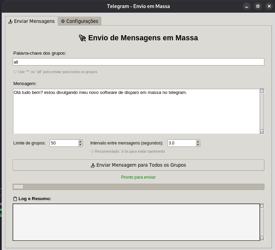Click inside the Palavra-chave dos grupos field

click(138, 61)
